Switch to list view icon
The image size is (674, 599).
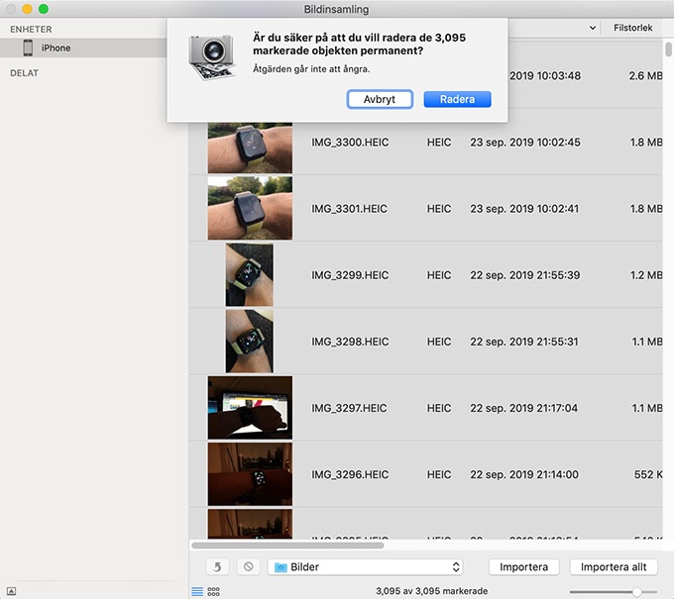(197, 591)
